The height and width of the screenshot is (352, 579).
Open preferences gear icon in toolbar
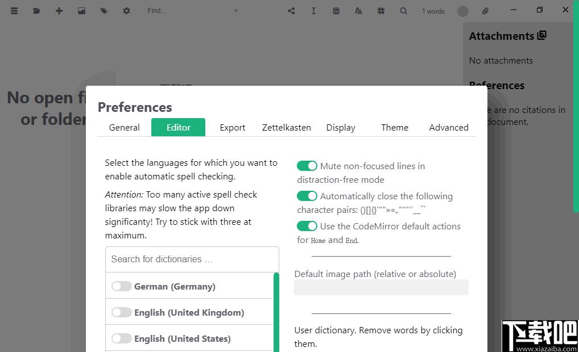tap(126, 11)
